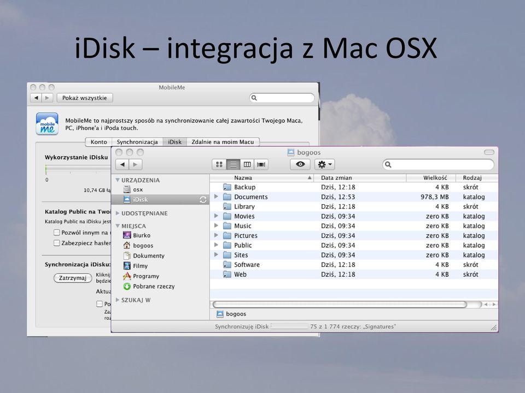Switch Finder to column view
This screenshot has width=525, height=393.
[x=247, y=164]
